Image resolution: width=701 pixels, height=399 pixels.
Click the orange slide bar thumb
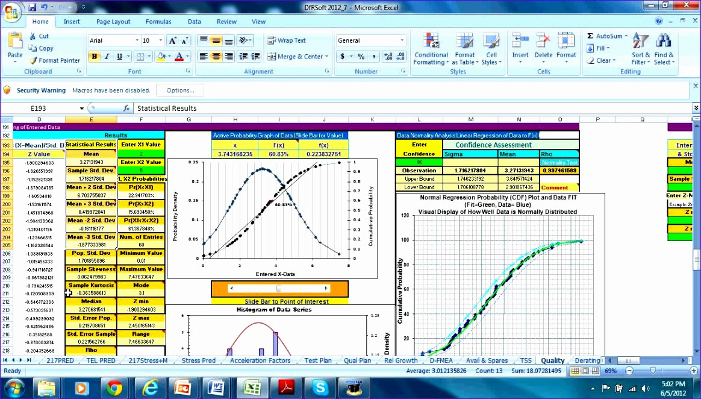[278, 289]
